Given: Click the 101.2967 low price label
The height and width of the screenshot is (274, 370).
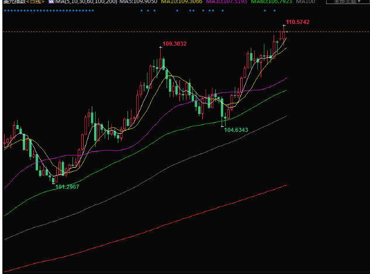Looking at the screenshot, I should tap(67, 187).
